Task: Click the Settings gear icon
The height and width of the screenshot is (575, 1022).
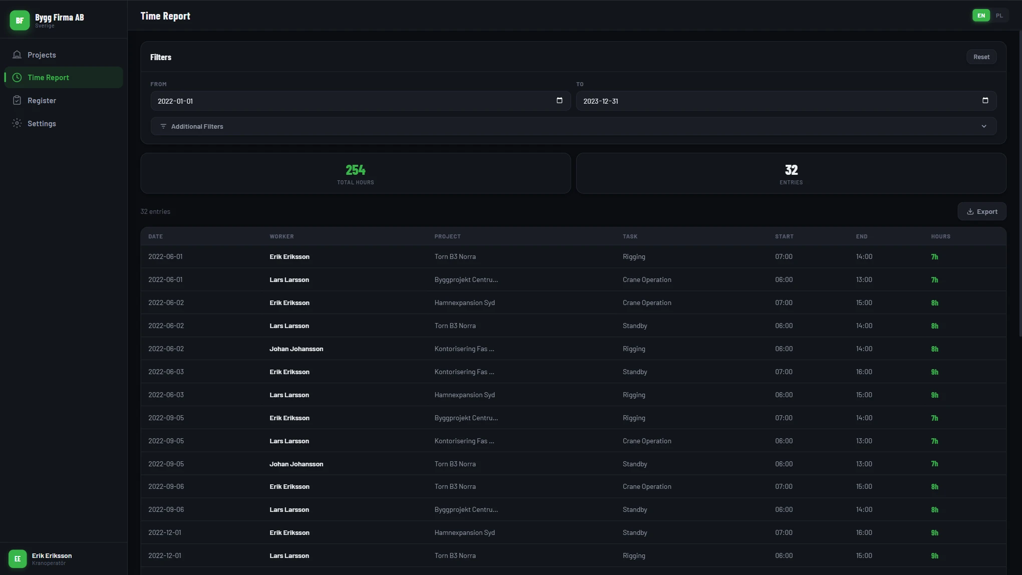Action: (x=17, y=124)
